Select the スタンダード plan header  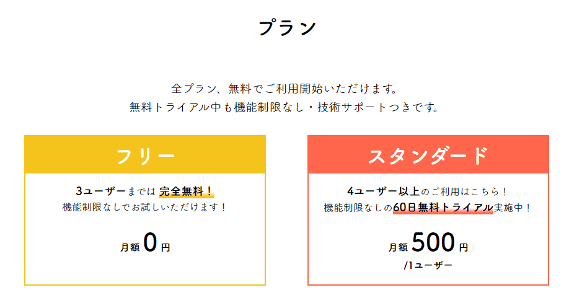point(428,155)
